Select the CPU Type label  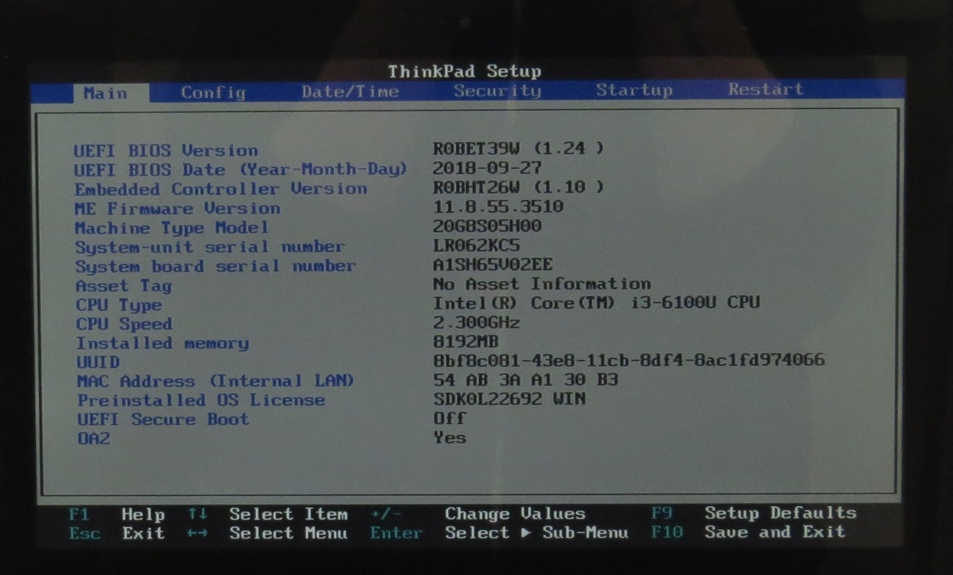pos(119,305)
